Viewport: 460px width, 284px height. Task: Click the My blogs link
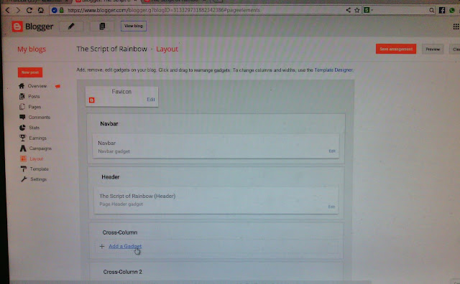point(32,49)
